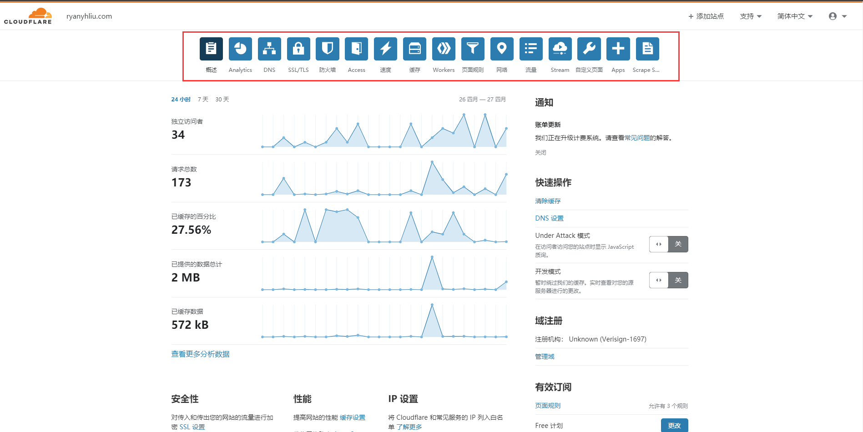Open the 缓存设置 link
The height and width of the screenshot is (432, 863).
click(353, 417)
